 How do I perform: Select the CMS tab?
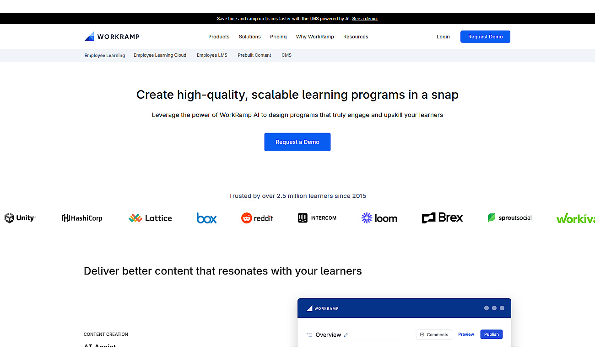pyautogui.click(x=287, y=55)
